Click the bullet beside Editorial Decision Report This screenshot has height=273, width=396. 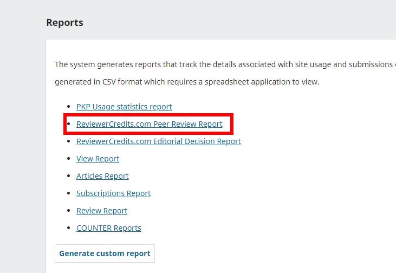pos(68,142)
